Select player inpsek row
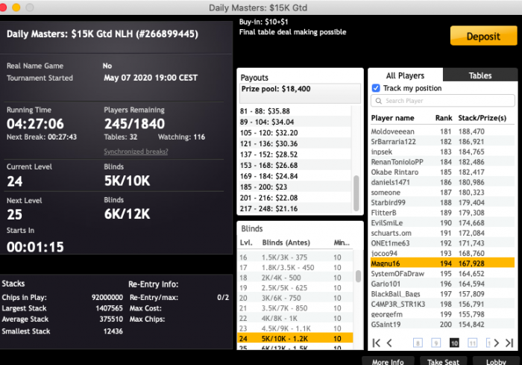The width and height of the screenshot is (522, 365). point(442,152)
